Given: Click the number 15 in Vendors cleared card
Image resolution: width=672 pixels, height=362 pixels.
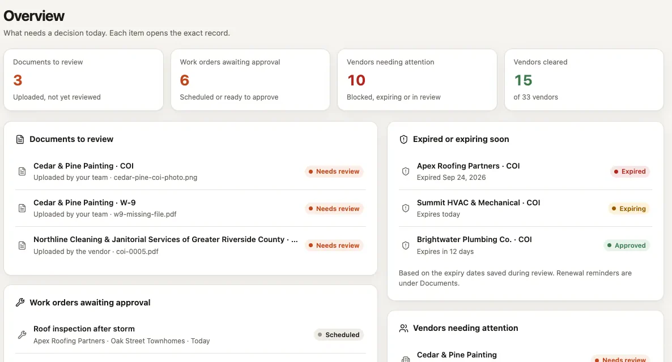Looking at the screenshot, I should (523, 80).
